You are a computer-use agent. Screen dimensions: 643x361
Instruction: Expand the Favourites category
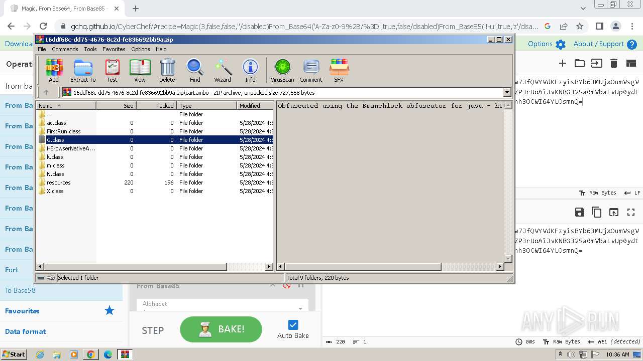pos(61,311)
